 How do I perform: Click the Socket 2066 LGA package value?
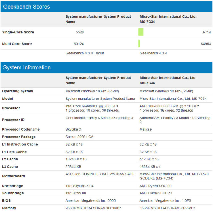[79, 137]
